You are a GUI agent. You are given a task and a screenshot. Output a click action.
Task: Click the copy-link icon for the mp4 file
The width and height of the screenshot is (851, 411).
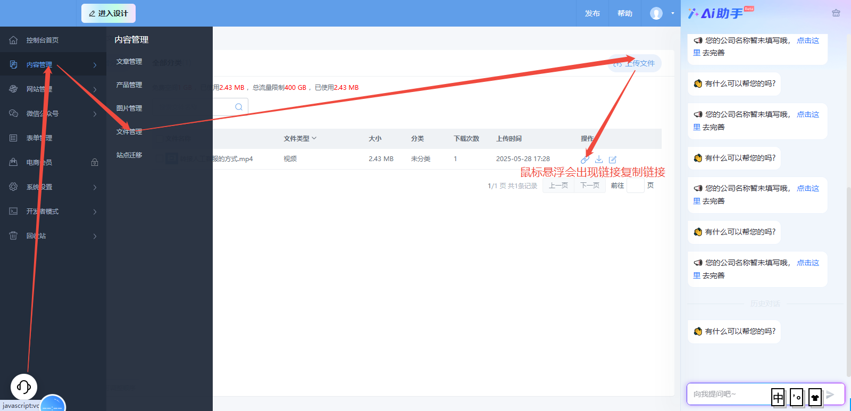click(585, 160)
